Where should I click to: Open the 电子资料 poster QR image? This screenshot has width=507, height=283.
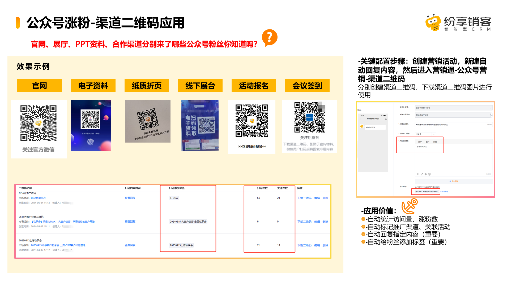(91, 125)
